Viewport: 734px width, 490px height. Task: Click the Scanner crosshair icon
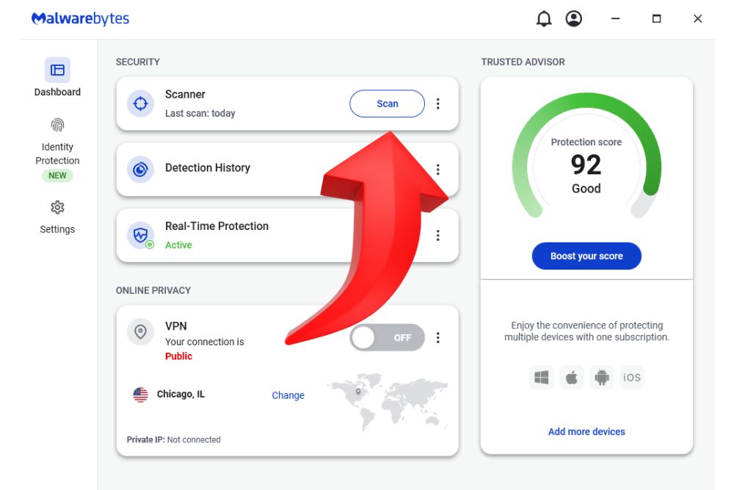[140, 104]
